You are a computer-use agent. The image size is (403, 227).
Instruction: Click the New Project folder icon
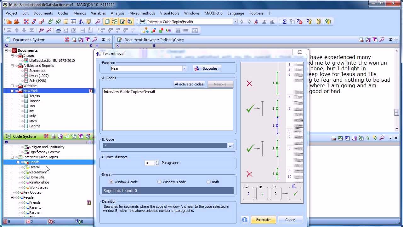[x=9, y=22]
